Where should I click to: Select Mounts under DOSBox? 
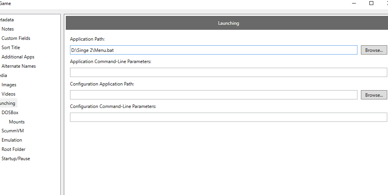tap(17, 122)
